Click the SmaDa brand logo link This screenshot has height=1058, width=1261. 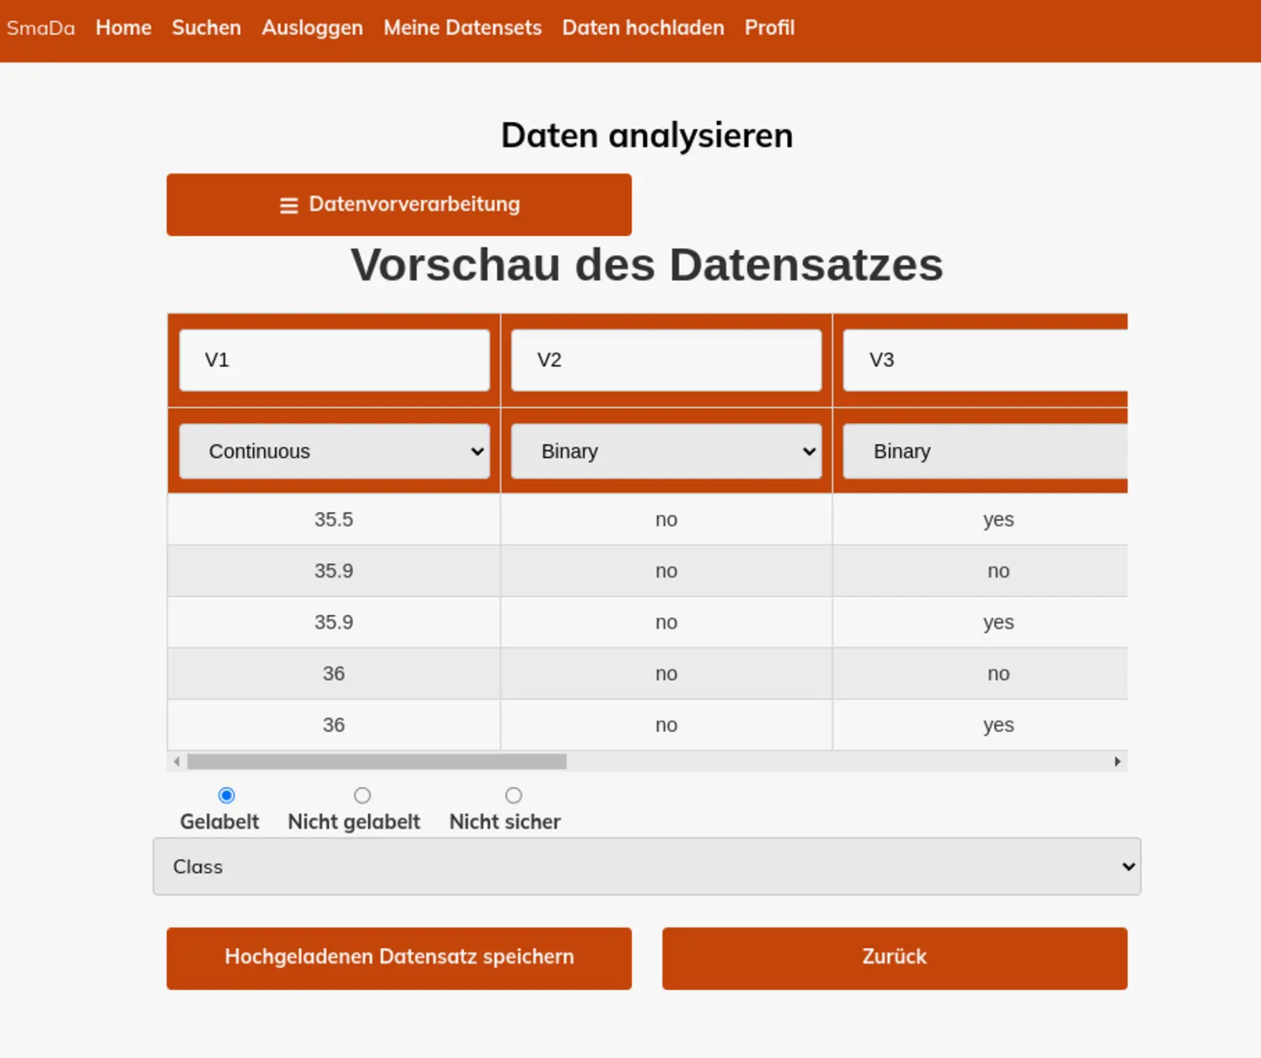pyautogui.click(x=41, y=28)
